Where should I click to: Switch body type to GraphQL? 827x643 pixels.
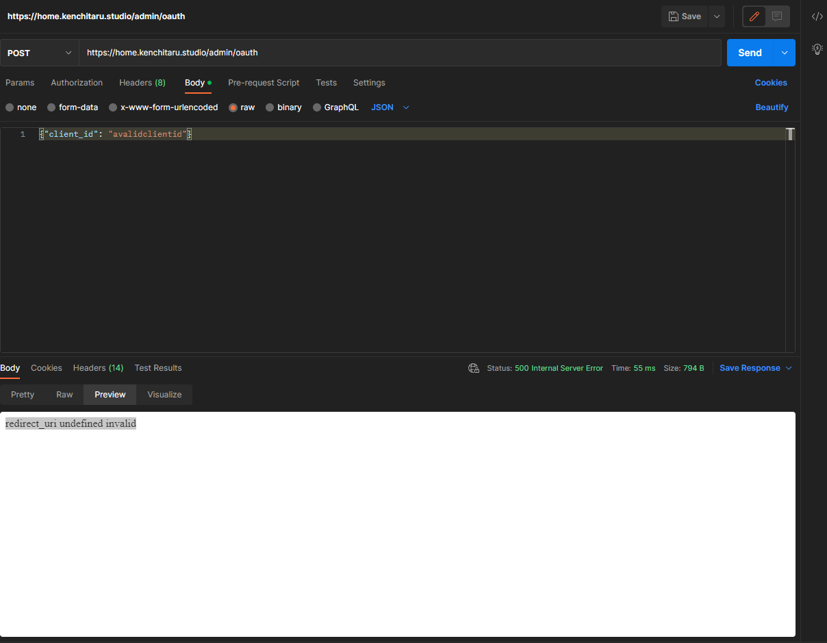pos(316,107)
